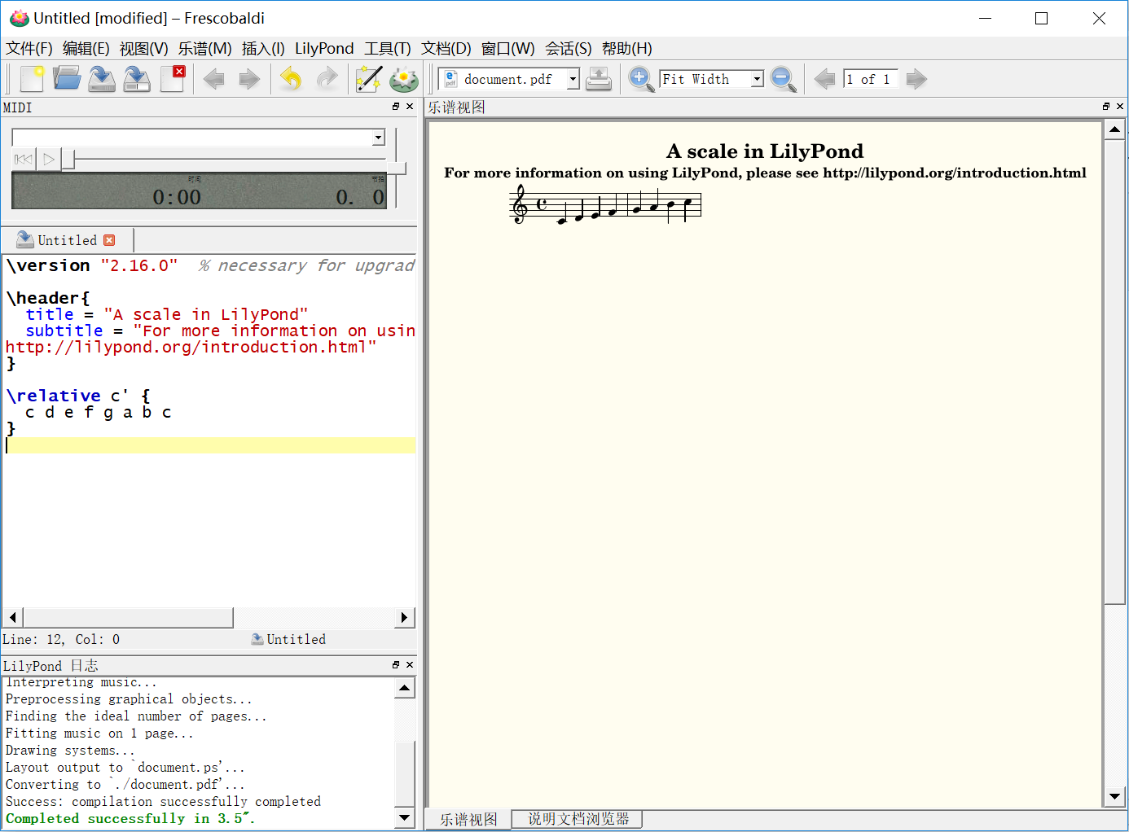Image resolution: width=1129 pixels, height=832 pixels.
Task: Open the Edit menu
Action: point(86,49)
